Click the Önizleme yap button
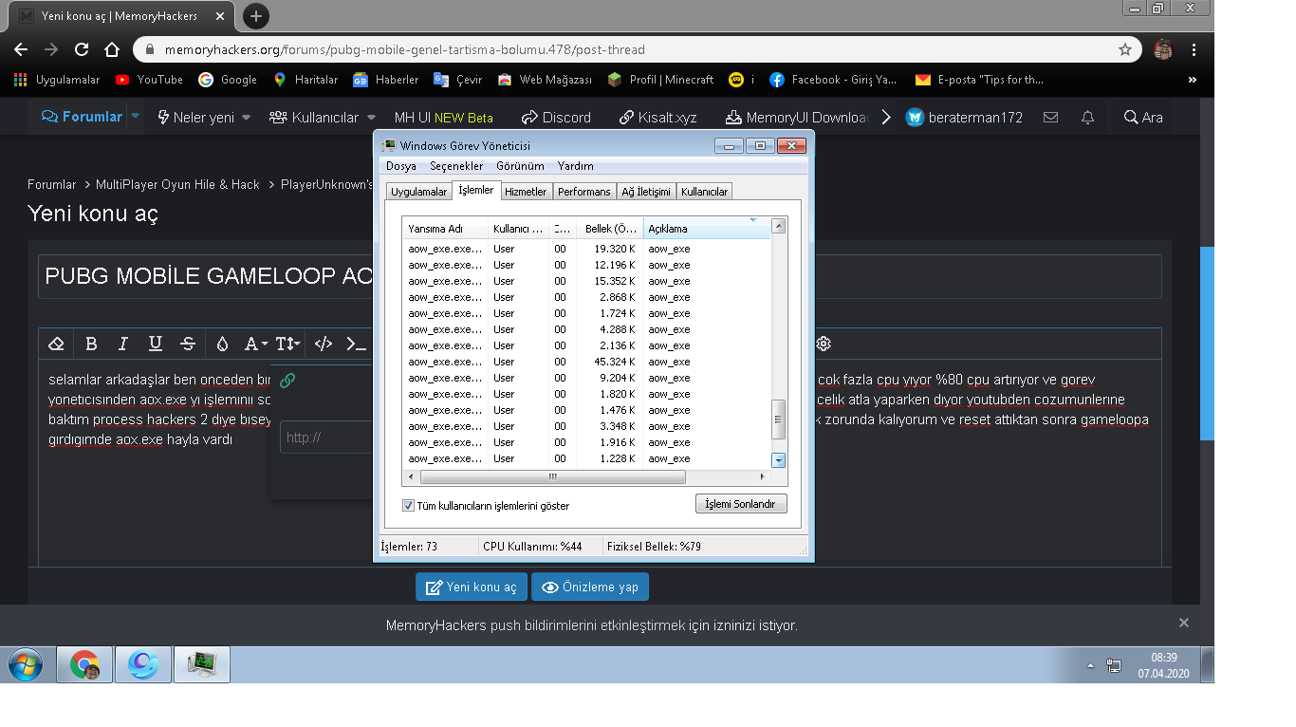The width and height of the screenshot is (1296, 727). tap(590, 587)
